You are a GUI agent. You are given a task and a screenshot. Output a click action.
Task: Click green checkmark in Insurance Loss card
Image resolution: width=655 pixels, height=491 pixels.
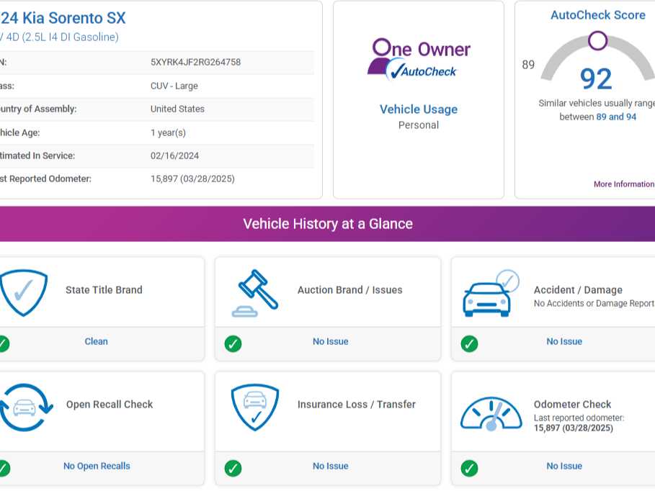click(x=233, y=468)
